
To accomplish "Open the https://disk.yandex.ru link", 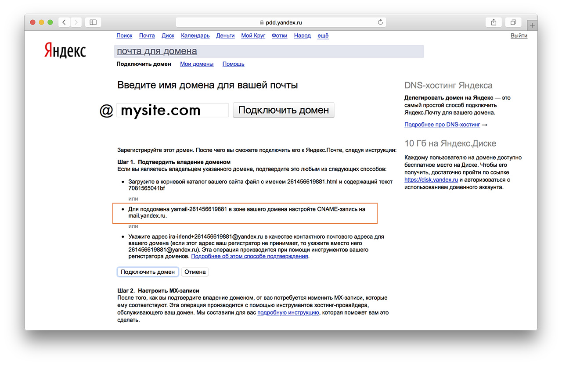I will 431,179.
